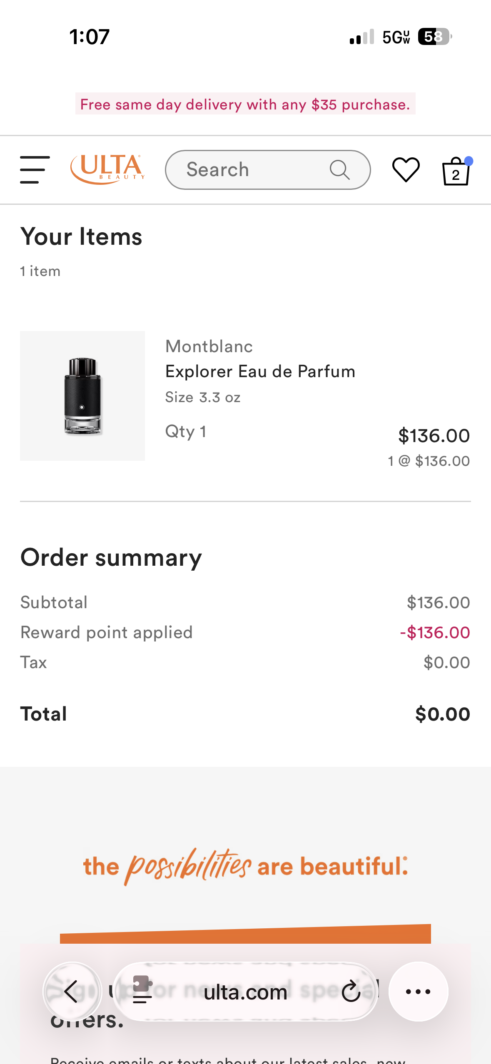Screen dimensions: 491x1064
Task: Tap the browser back arrow button
Action: coord(72,991)
